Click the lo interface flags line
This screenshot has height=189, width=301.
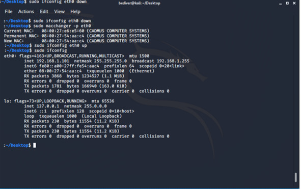point(59,101)
